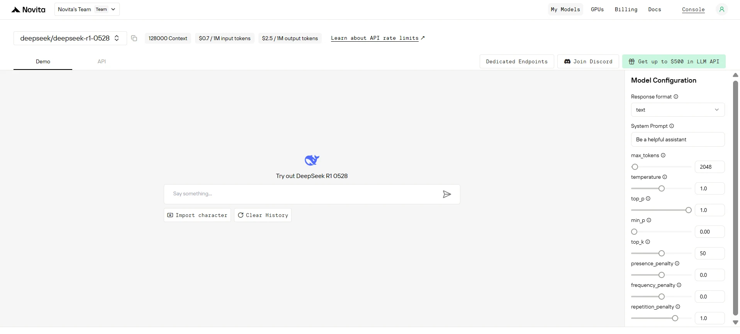Send message with the paper plane icon
Image resolution: width=740 pixels, height=334 pixels.
coord(447,194)
